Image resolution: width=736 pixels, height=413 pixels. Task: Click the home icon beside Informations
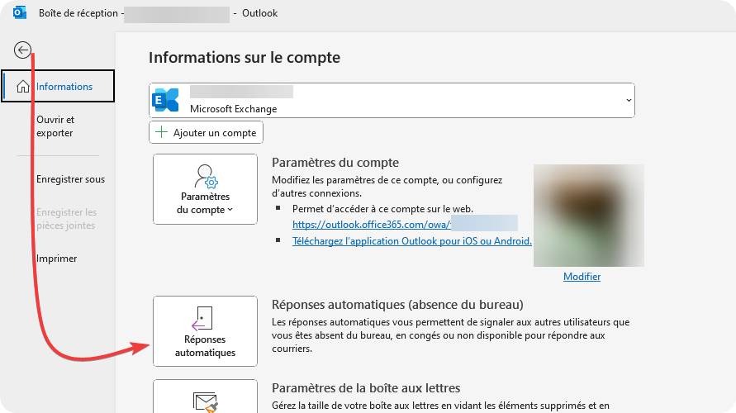(23, 87)
